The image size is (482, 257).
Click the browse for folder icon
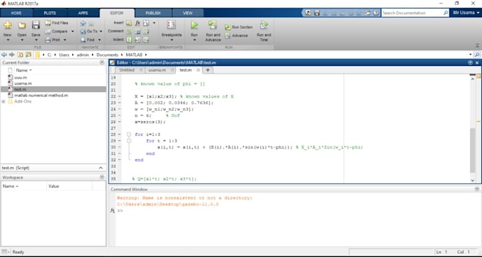[28, 55]
